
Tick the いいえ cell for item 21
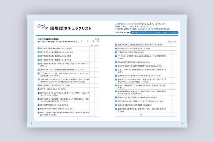click(174, 66)
